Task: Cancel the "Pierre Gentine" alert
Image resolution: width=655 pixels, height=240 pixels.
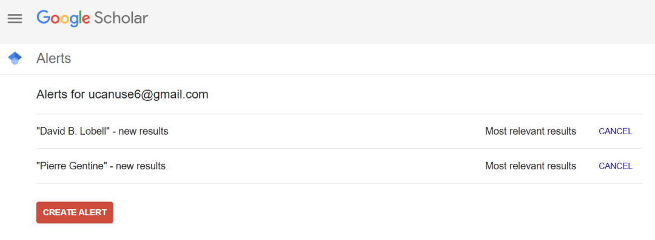Action: click(616, 166)
